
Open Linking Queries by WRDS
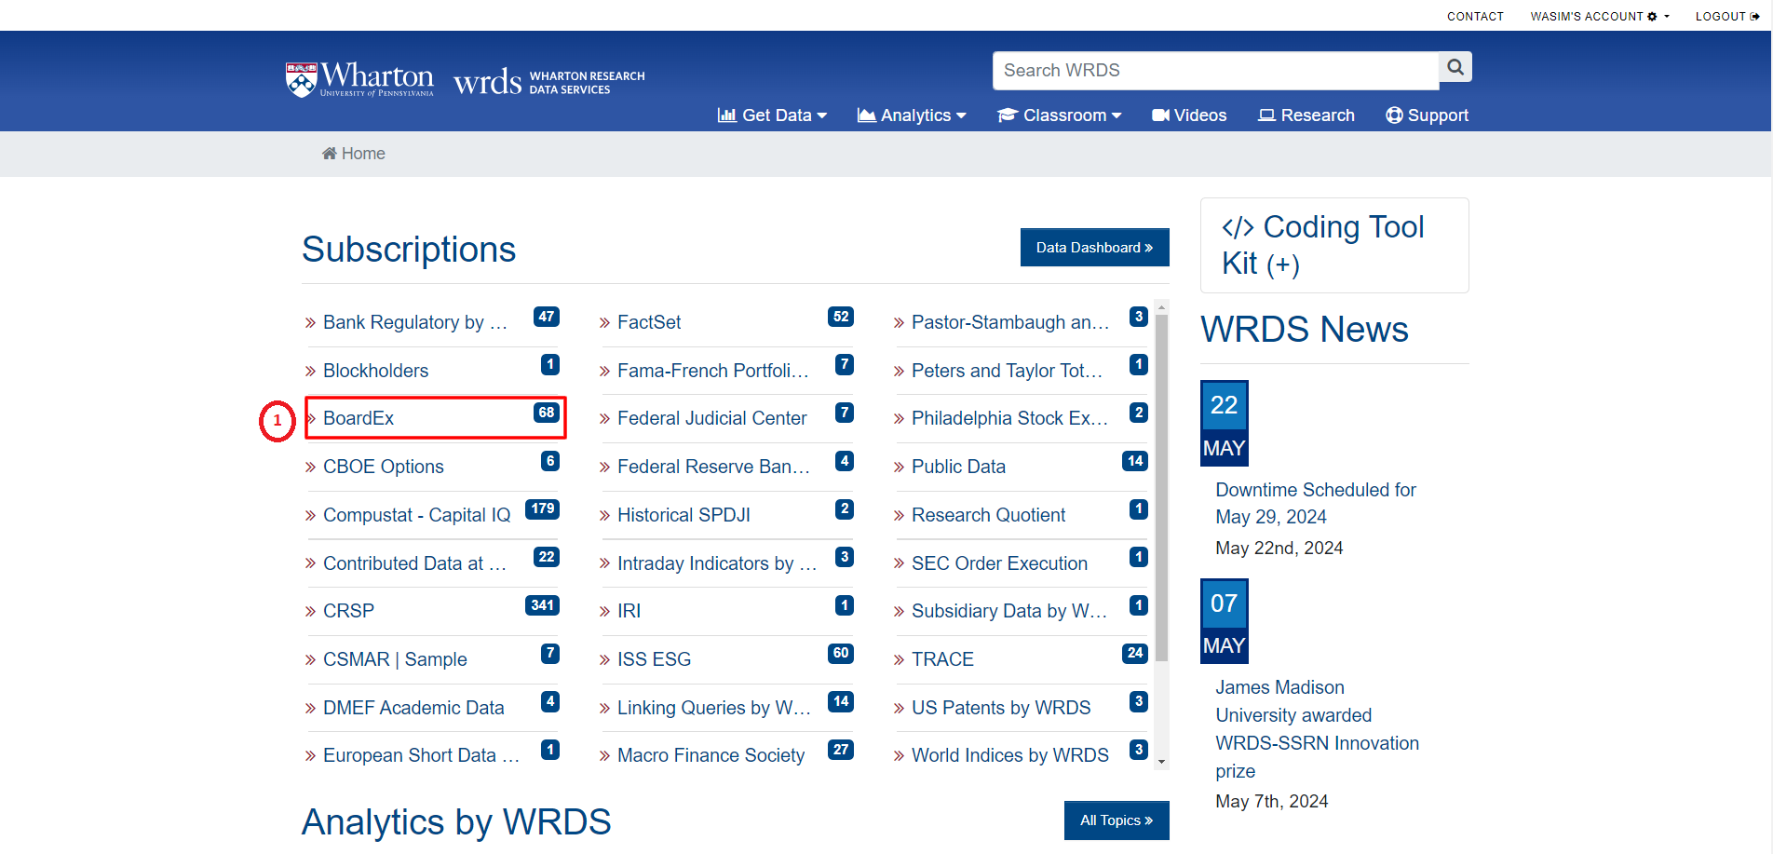tap(714, 708)
